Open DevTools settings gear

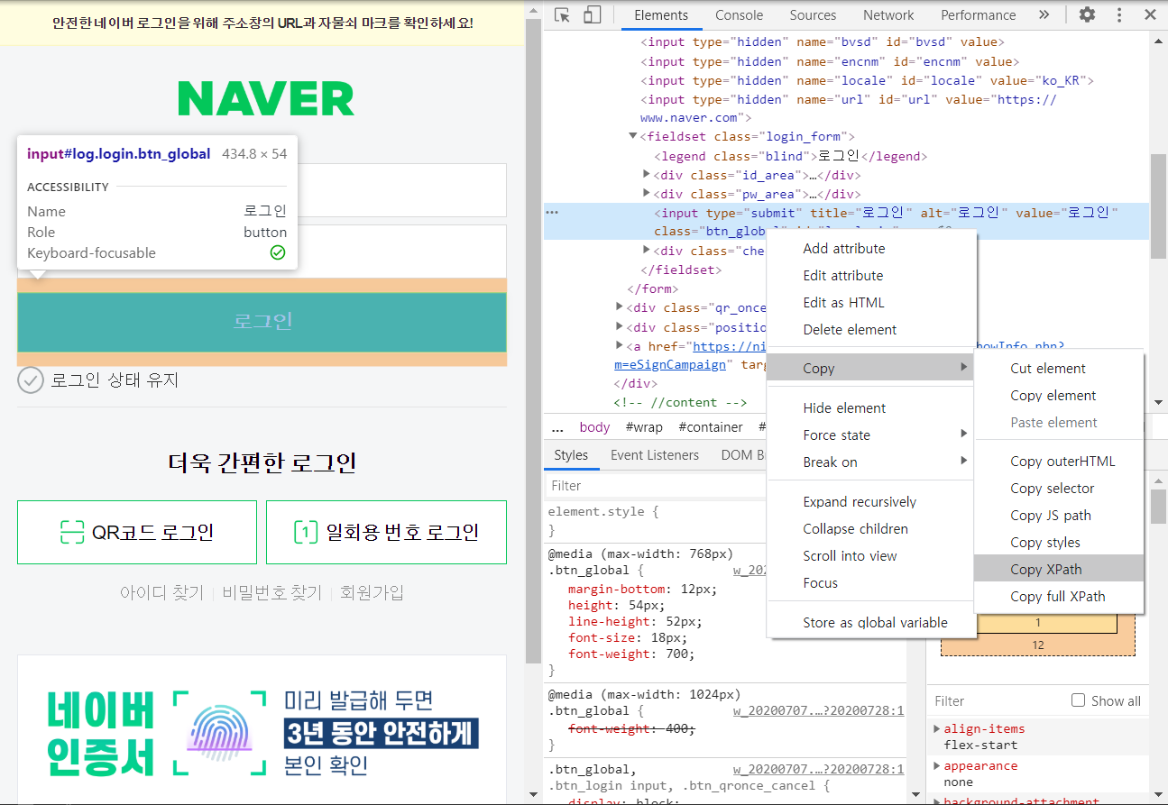click(1088, 15)
